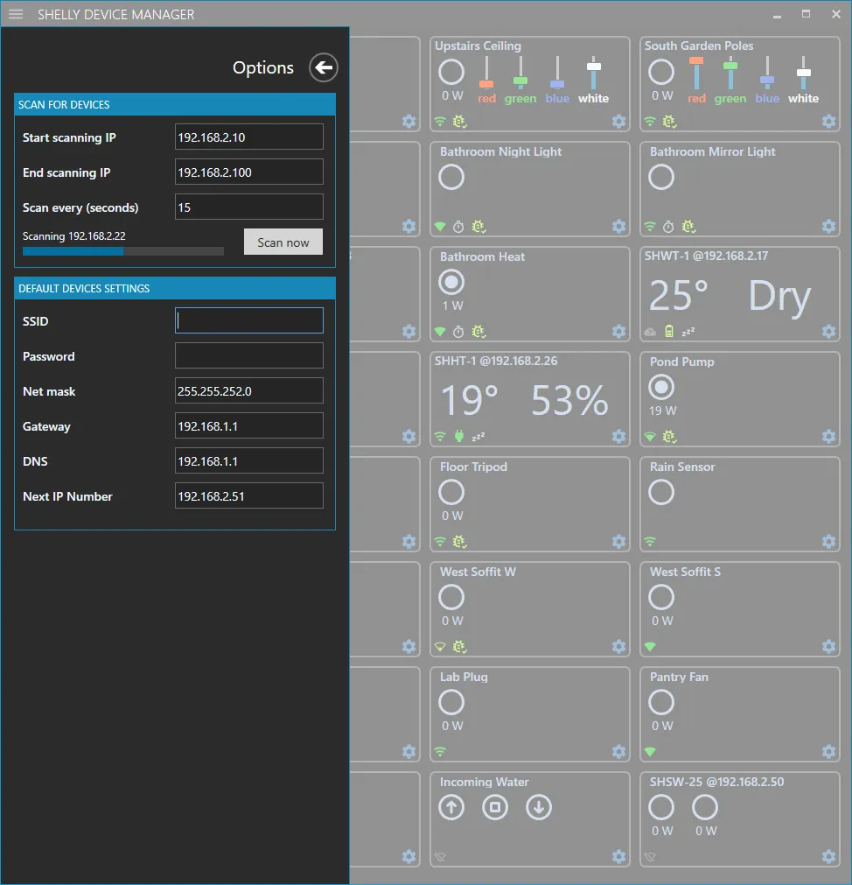Click Bathroom Mirror Light timer icon

668,227
